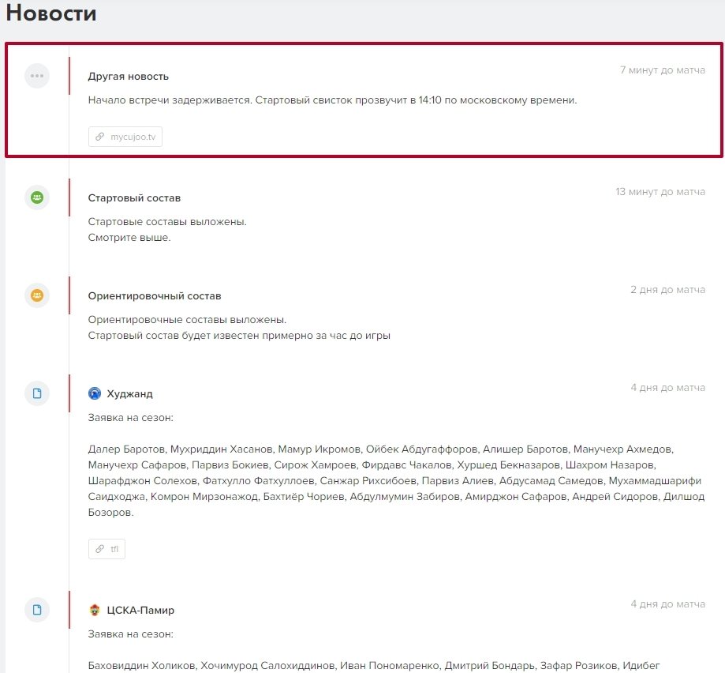Click the green lineup icon beside Стартовый состав
The image size is (725, 673).
coord(37,197)
